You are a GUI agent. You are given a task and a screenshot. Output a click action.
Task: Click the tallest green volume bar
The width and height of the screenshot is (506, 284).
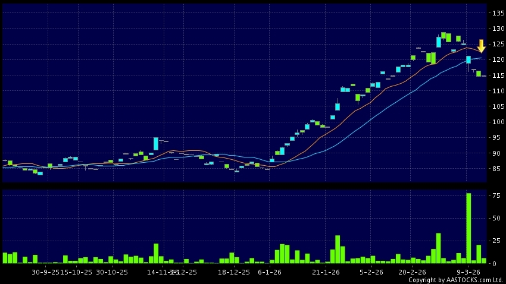(x=468, y=228)
